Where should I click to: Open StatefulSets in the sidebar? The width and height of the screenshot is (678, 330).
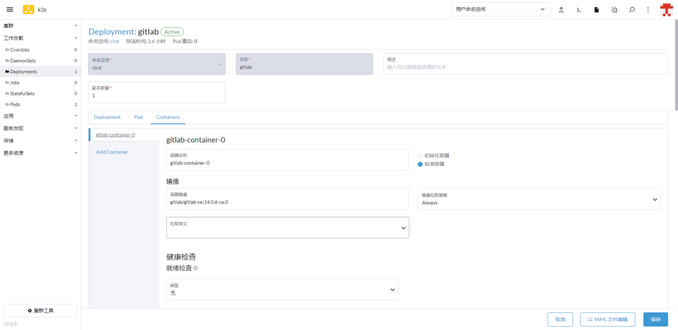click(22, 93)
